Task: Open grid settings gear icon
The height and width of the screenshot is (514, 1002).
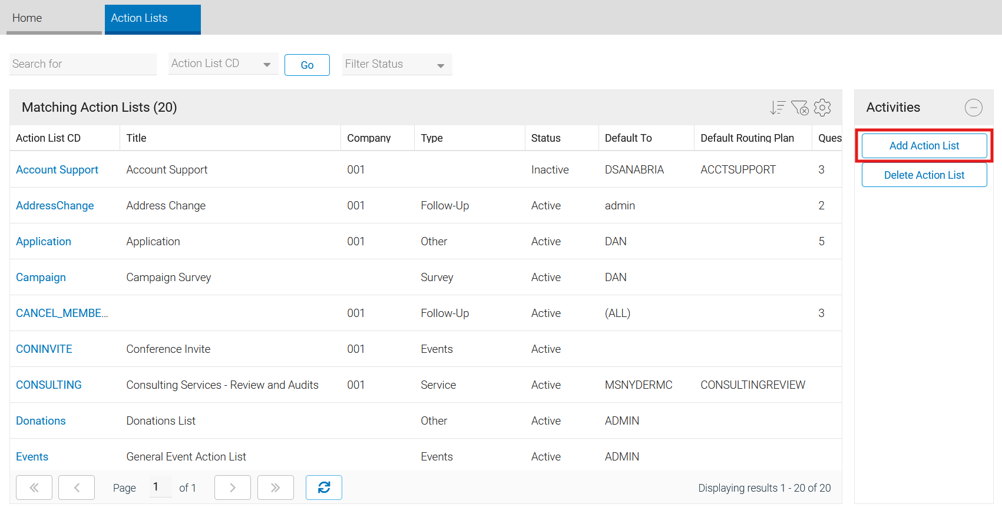Action: pos(822,108)
